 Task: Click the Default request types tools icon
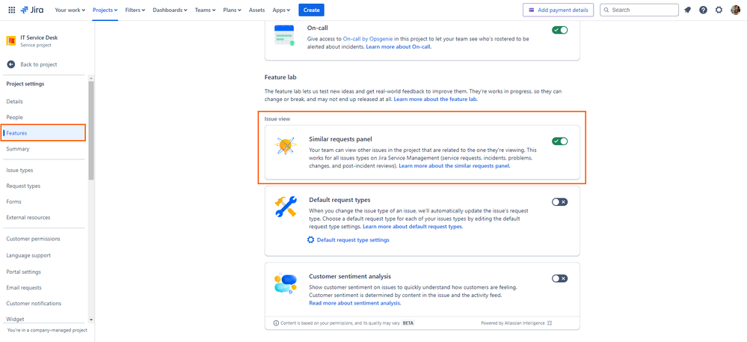point(286,207)
